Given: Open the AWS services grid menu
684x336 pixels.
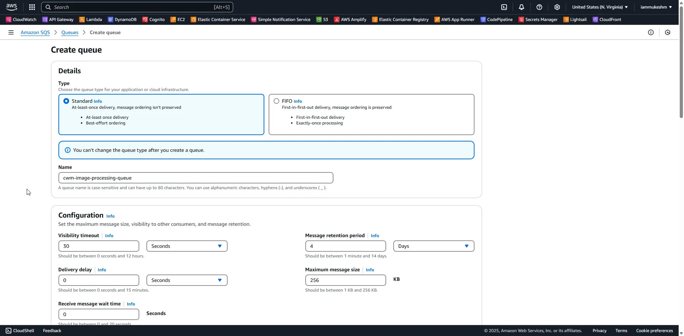Looking at the screenshot, I should click(x=32, y=7).
